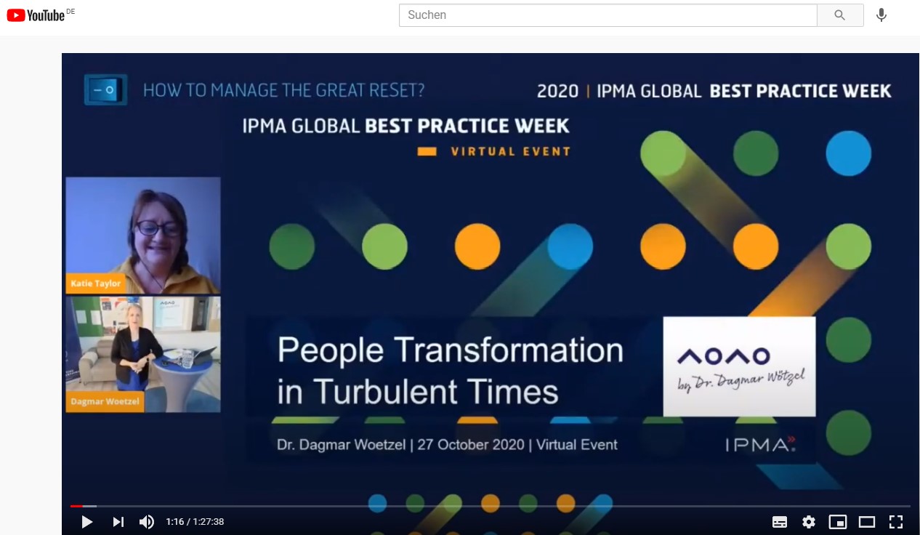This screenshot has width=920, height=535.
Task: Click the IPMA logo on the slide
Action: [x=760, y=445]
